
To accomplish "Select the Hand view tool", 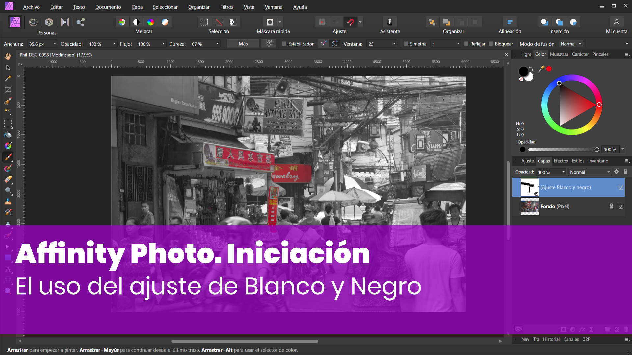I will [x=8, y=57].
